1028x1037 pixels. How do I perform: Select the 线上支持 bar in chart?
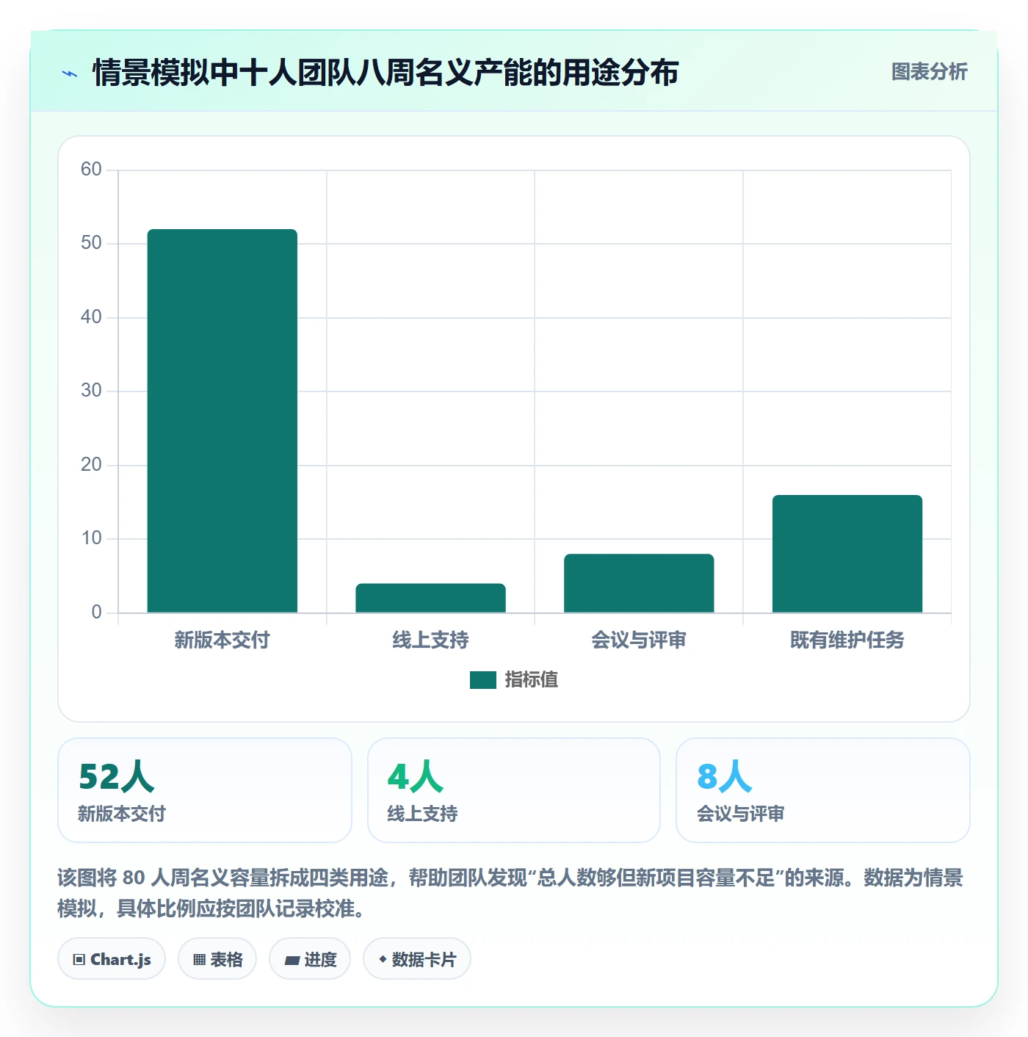[431, 598]
